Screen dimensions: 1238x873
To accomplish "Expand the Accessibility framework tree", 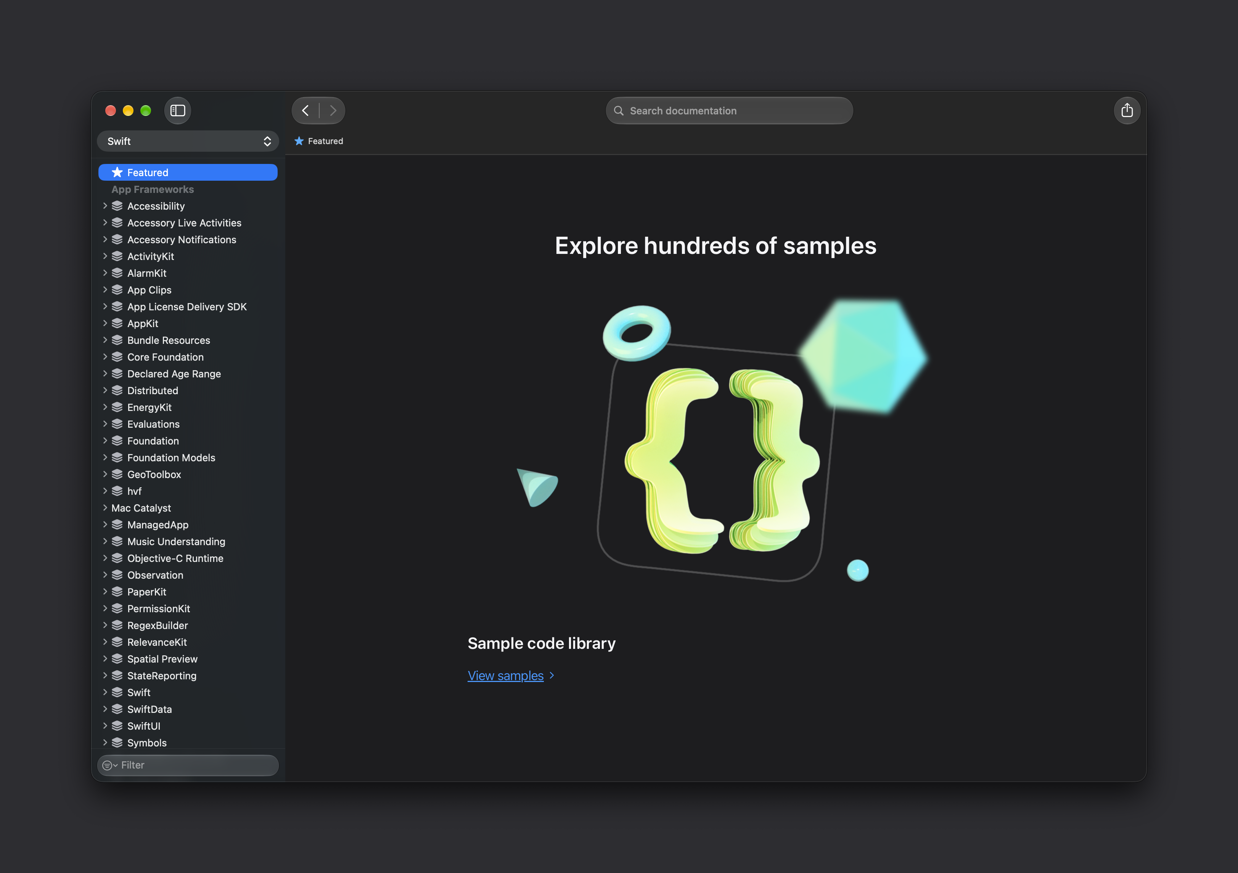I will pos(105,206).
